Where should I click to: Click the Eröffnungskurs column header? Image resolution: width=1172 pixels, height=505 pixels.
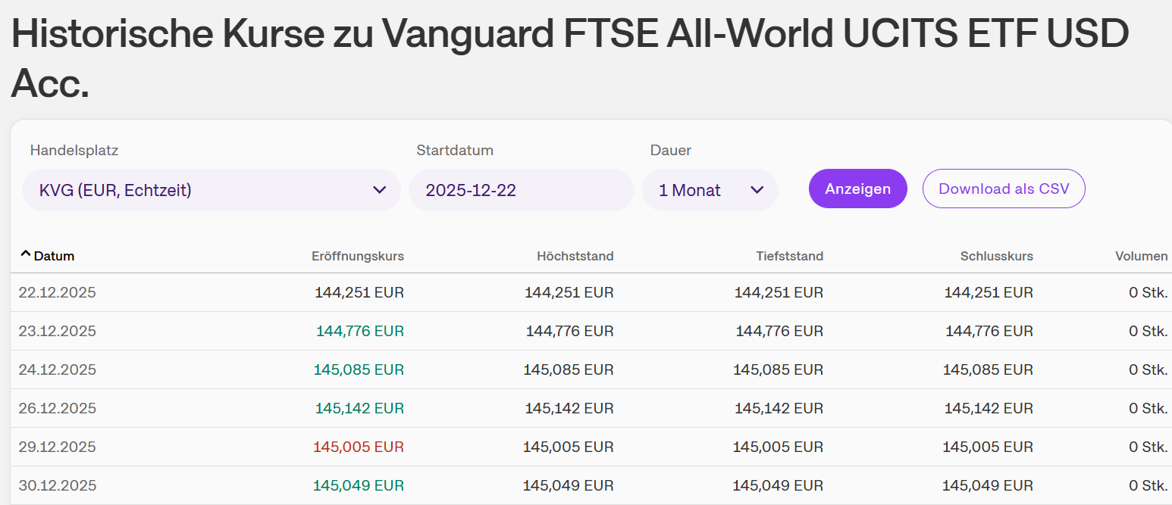click(x=358, y=256)
